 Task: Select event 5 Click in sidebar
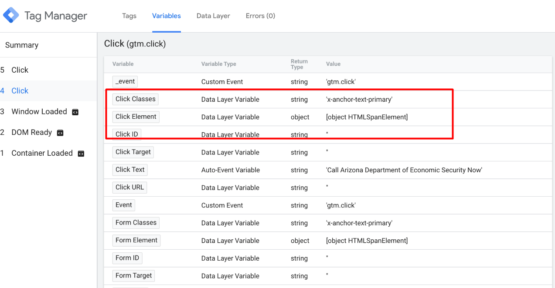[20, 70]
